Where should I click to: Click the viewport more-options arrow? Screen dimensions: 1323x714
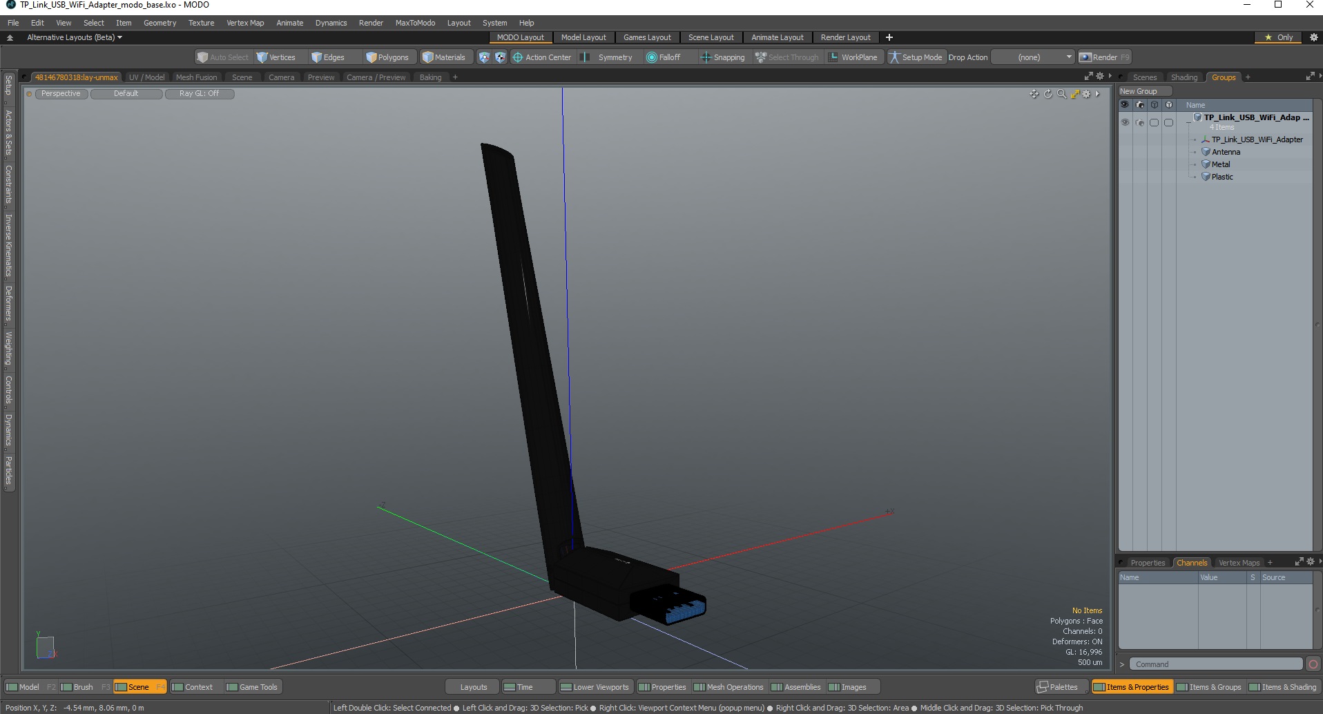[1097, 94]
